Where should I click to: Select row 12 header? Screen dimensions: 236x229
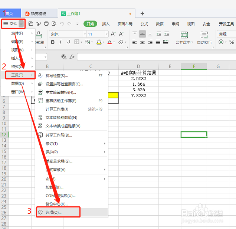[x=4, y=134]
